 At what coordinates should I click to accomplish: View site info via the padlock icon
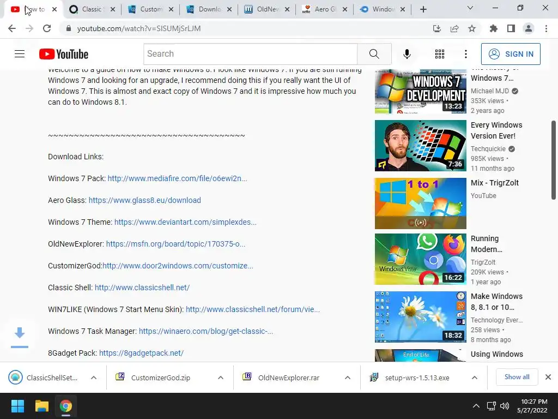(x=69, y=28)
